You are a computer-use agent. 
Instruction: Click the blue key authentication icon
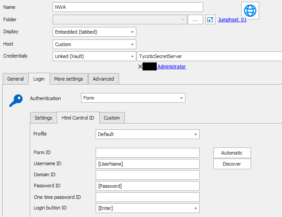click(16, 101)
